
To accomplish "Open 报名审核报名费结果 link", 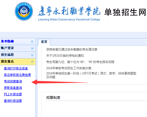I will 17,75.
